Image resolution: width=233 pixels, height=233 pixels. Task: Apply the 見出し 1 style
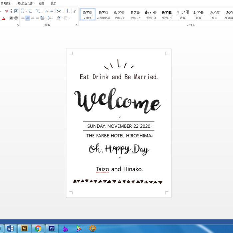click(119, 15)
